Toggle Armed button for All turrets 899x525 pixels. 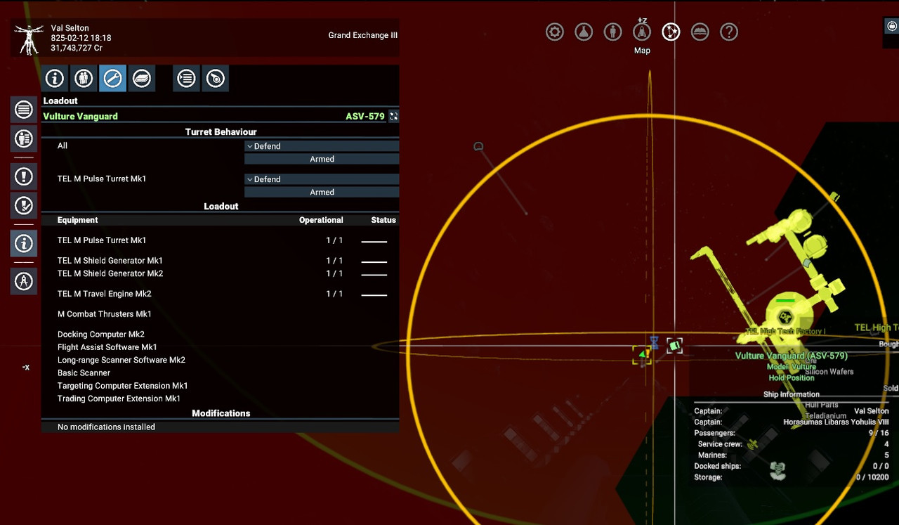322,159
